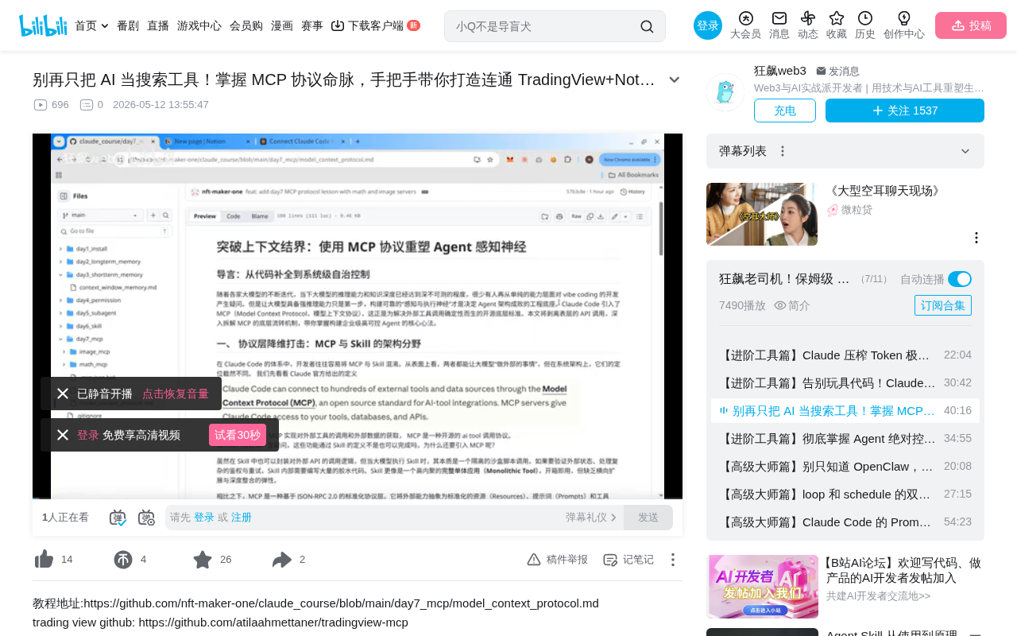Click 订阅合集 to subscribe
This screenshot has width=1017, height=636.
(943, 305)
